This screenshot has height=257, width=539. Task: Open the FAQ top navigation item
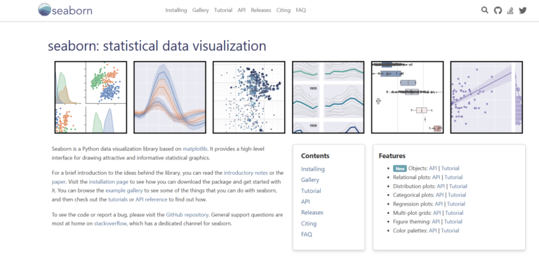point(301,11)
